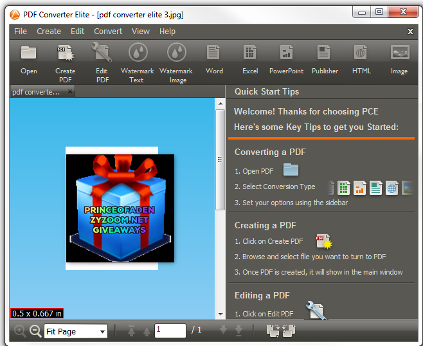Click the scrollbar down arrow
Image resolution: width=423 pixels, height=346 pixels.
[221, 314]
